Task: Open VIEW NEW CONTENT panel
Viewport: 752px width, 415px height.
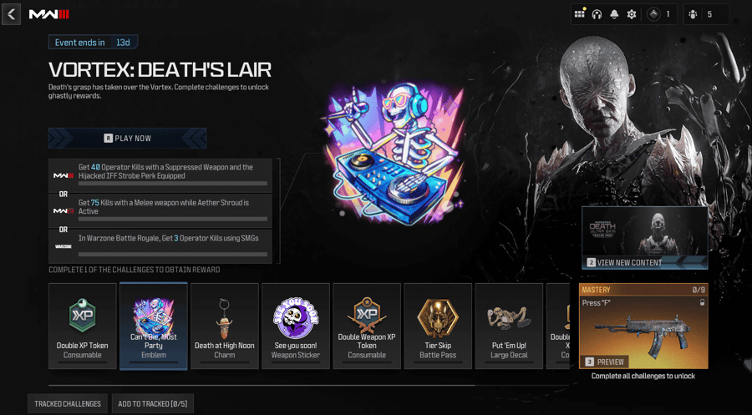Action: 644,238
